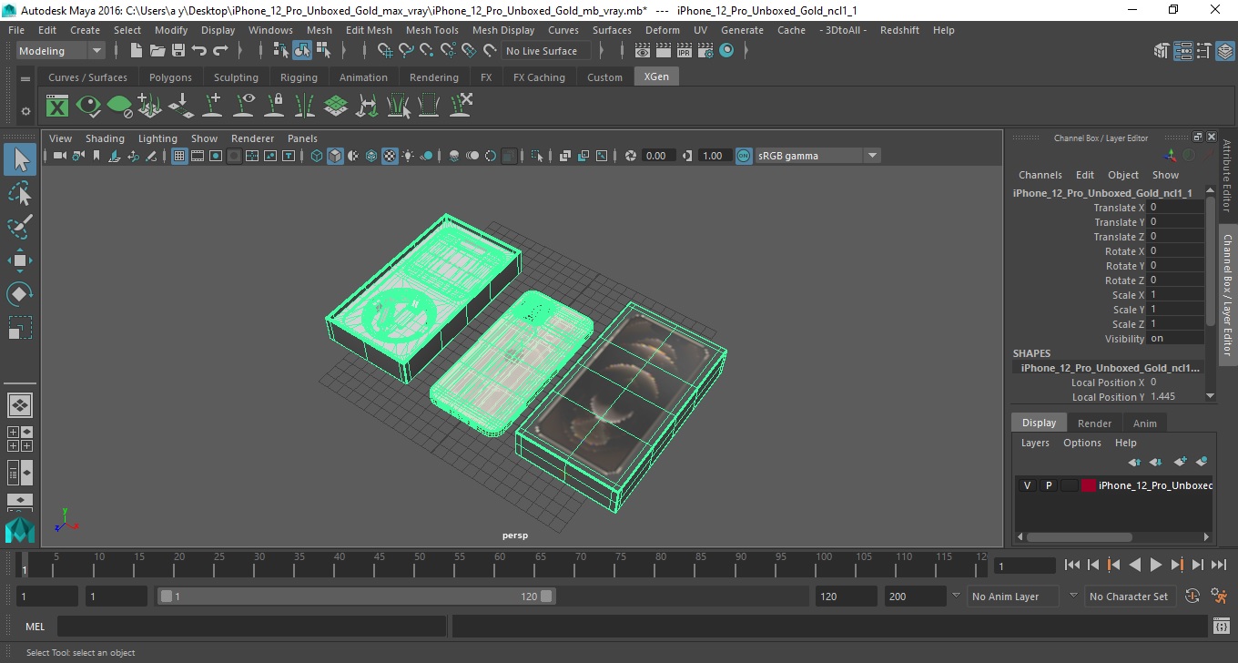Activate the Rotate tool in toolbox
Image resolution: width=1238 pixels, height=663 pixels.
pos(20,294)
